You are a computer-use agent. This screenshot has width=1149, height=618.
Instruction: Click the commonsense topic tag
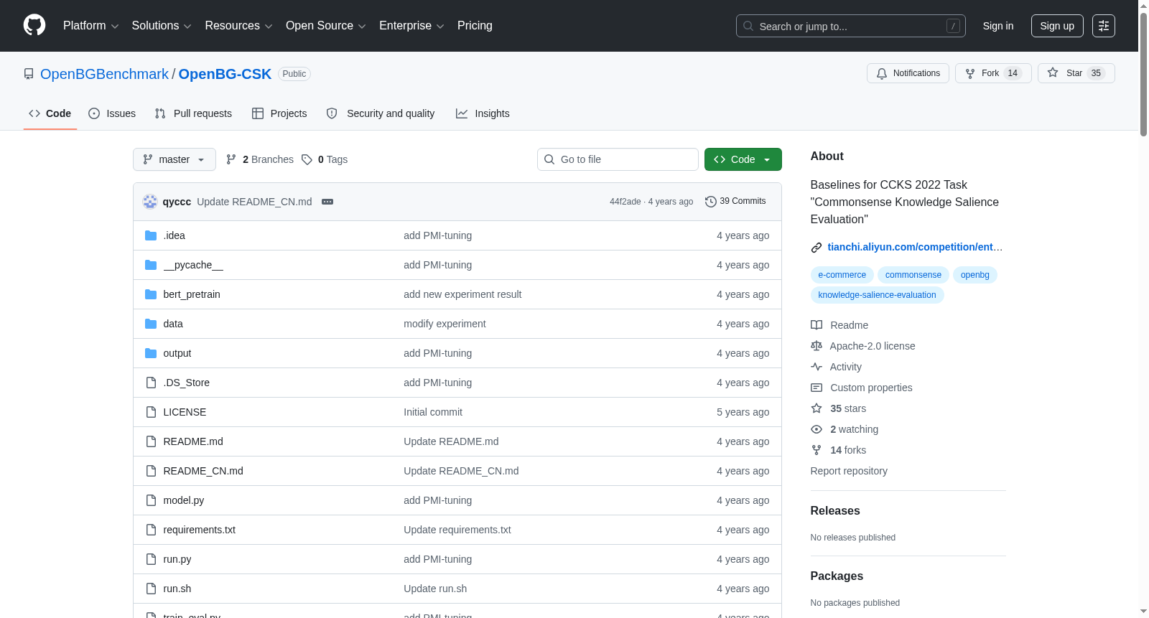pyautogui.click(x=913, y=275)
